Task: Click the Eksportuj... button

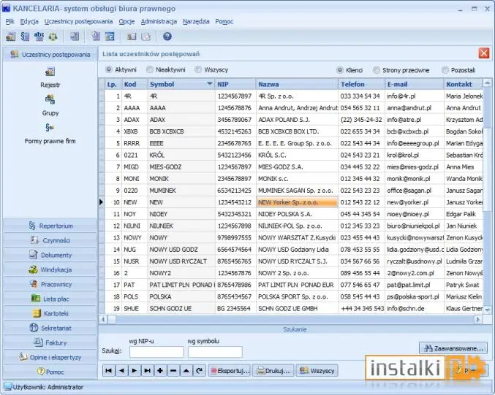Action: (230, 370)
